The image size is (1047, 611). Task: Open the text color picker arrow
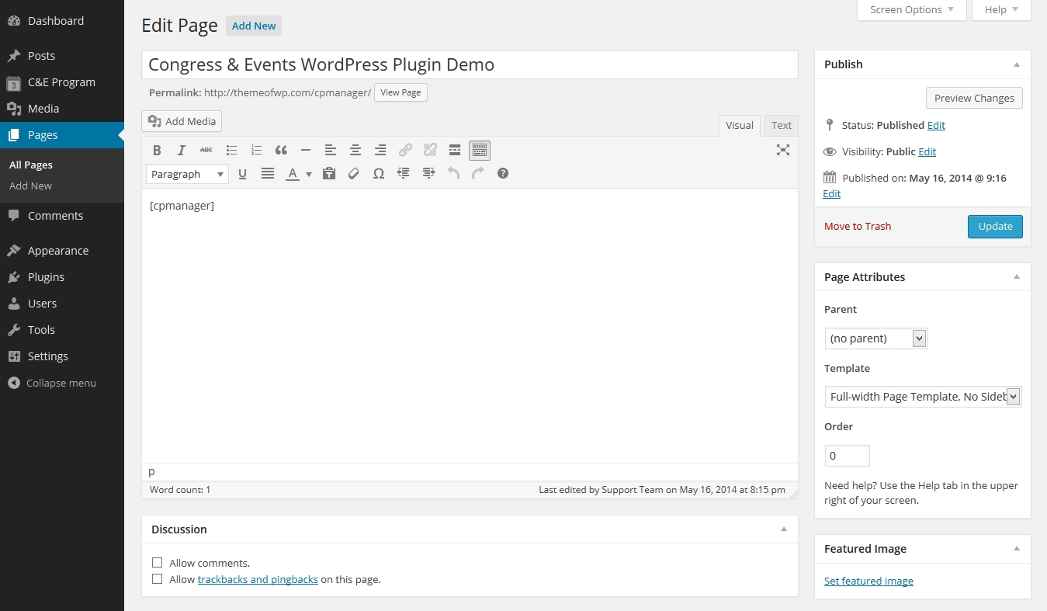pos(309,174)
